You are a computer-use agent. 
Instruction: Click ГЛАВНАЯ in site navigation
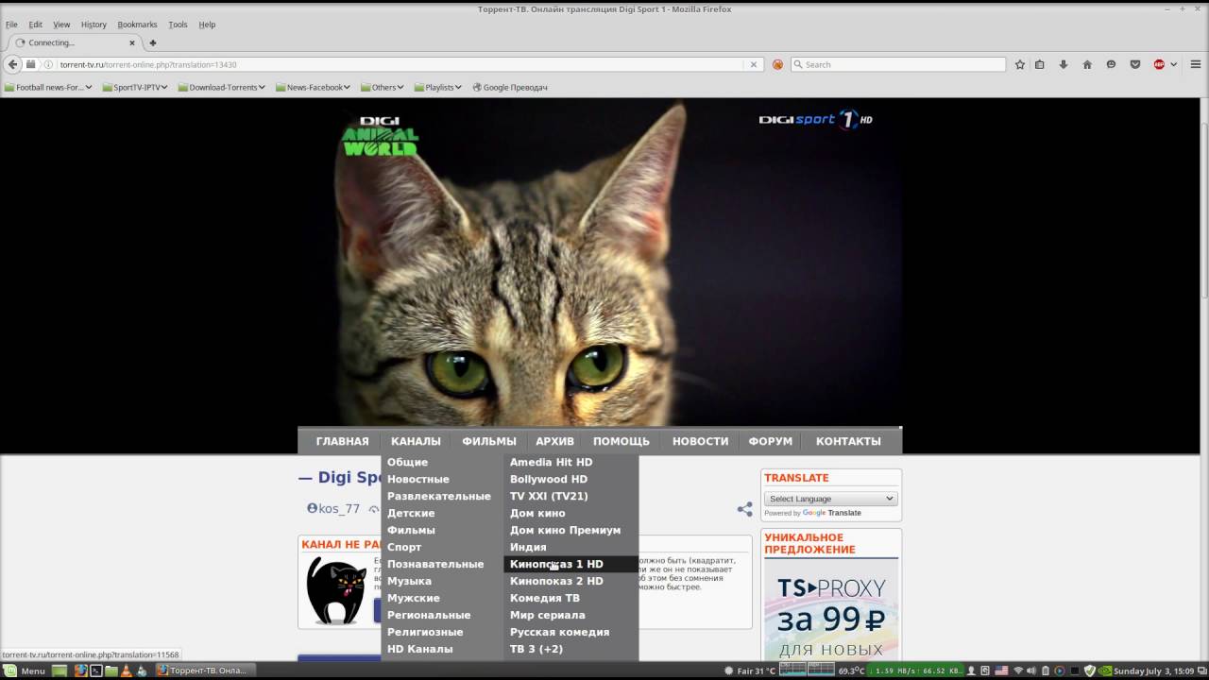(342, 441)
